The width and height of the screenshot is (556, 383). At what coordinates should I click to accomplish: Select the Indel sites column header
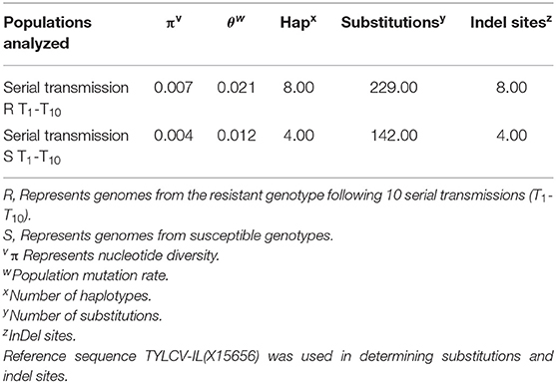[511, 22]
